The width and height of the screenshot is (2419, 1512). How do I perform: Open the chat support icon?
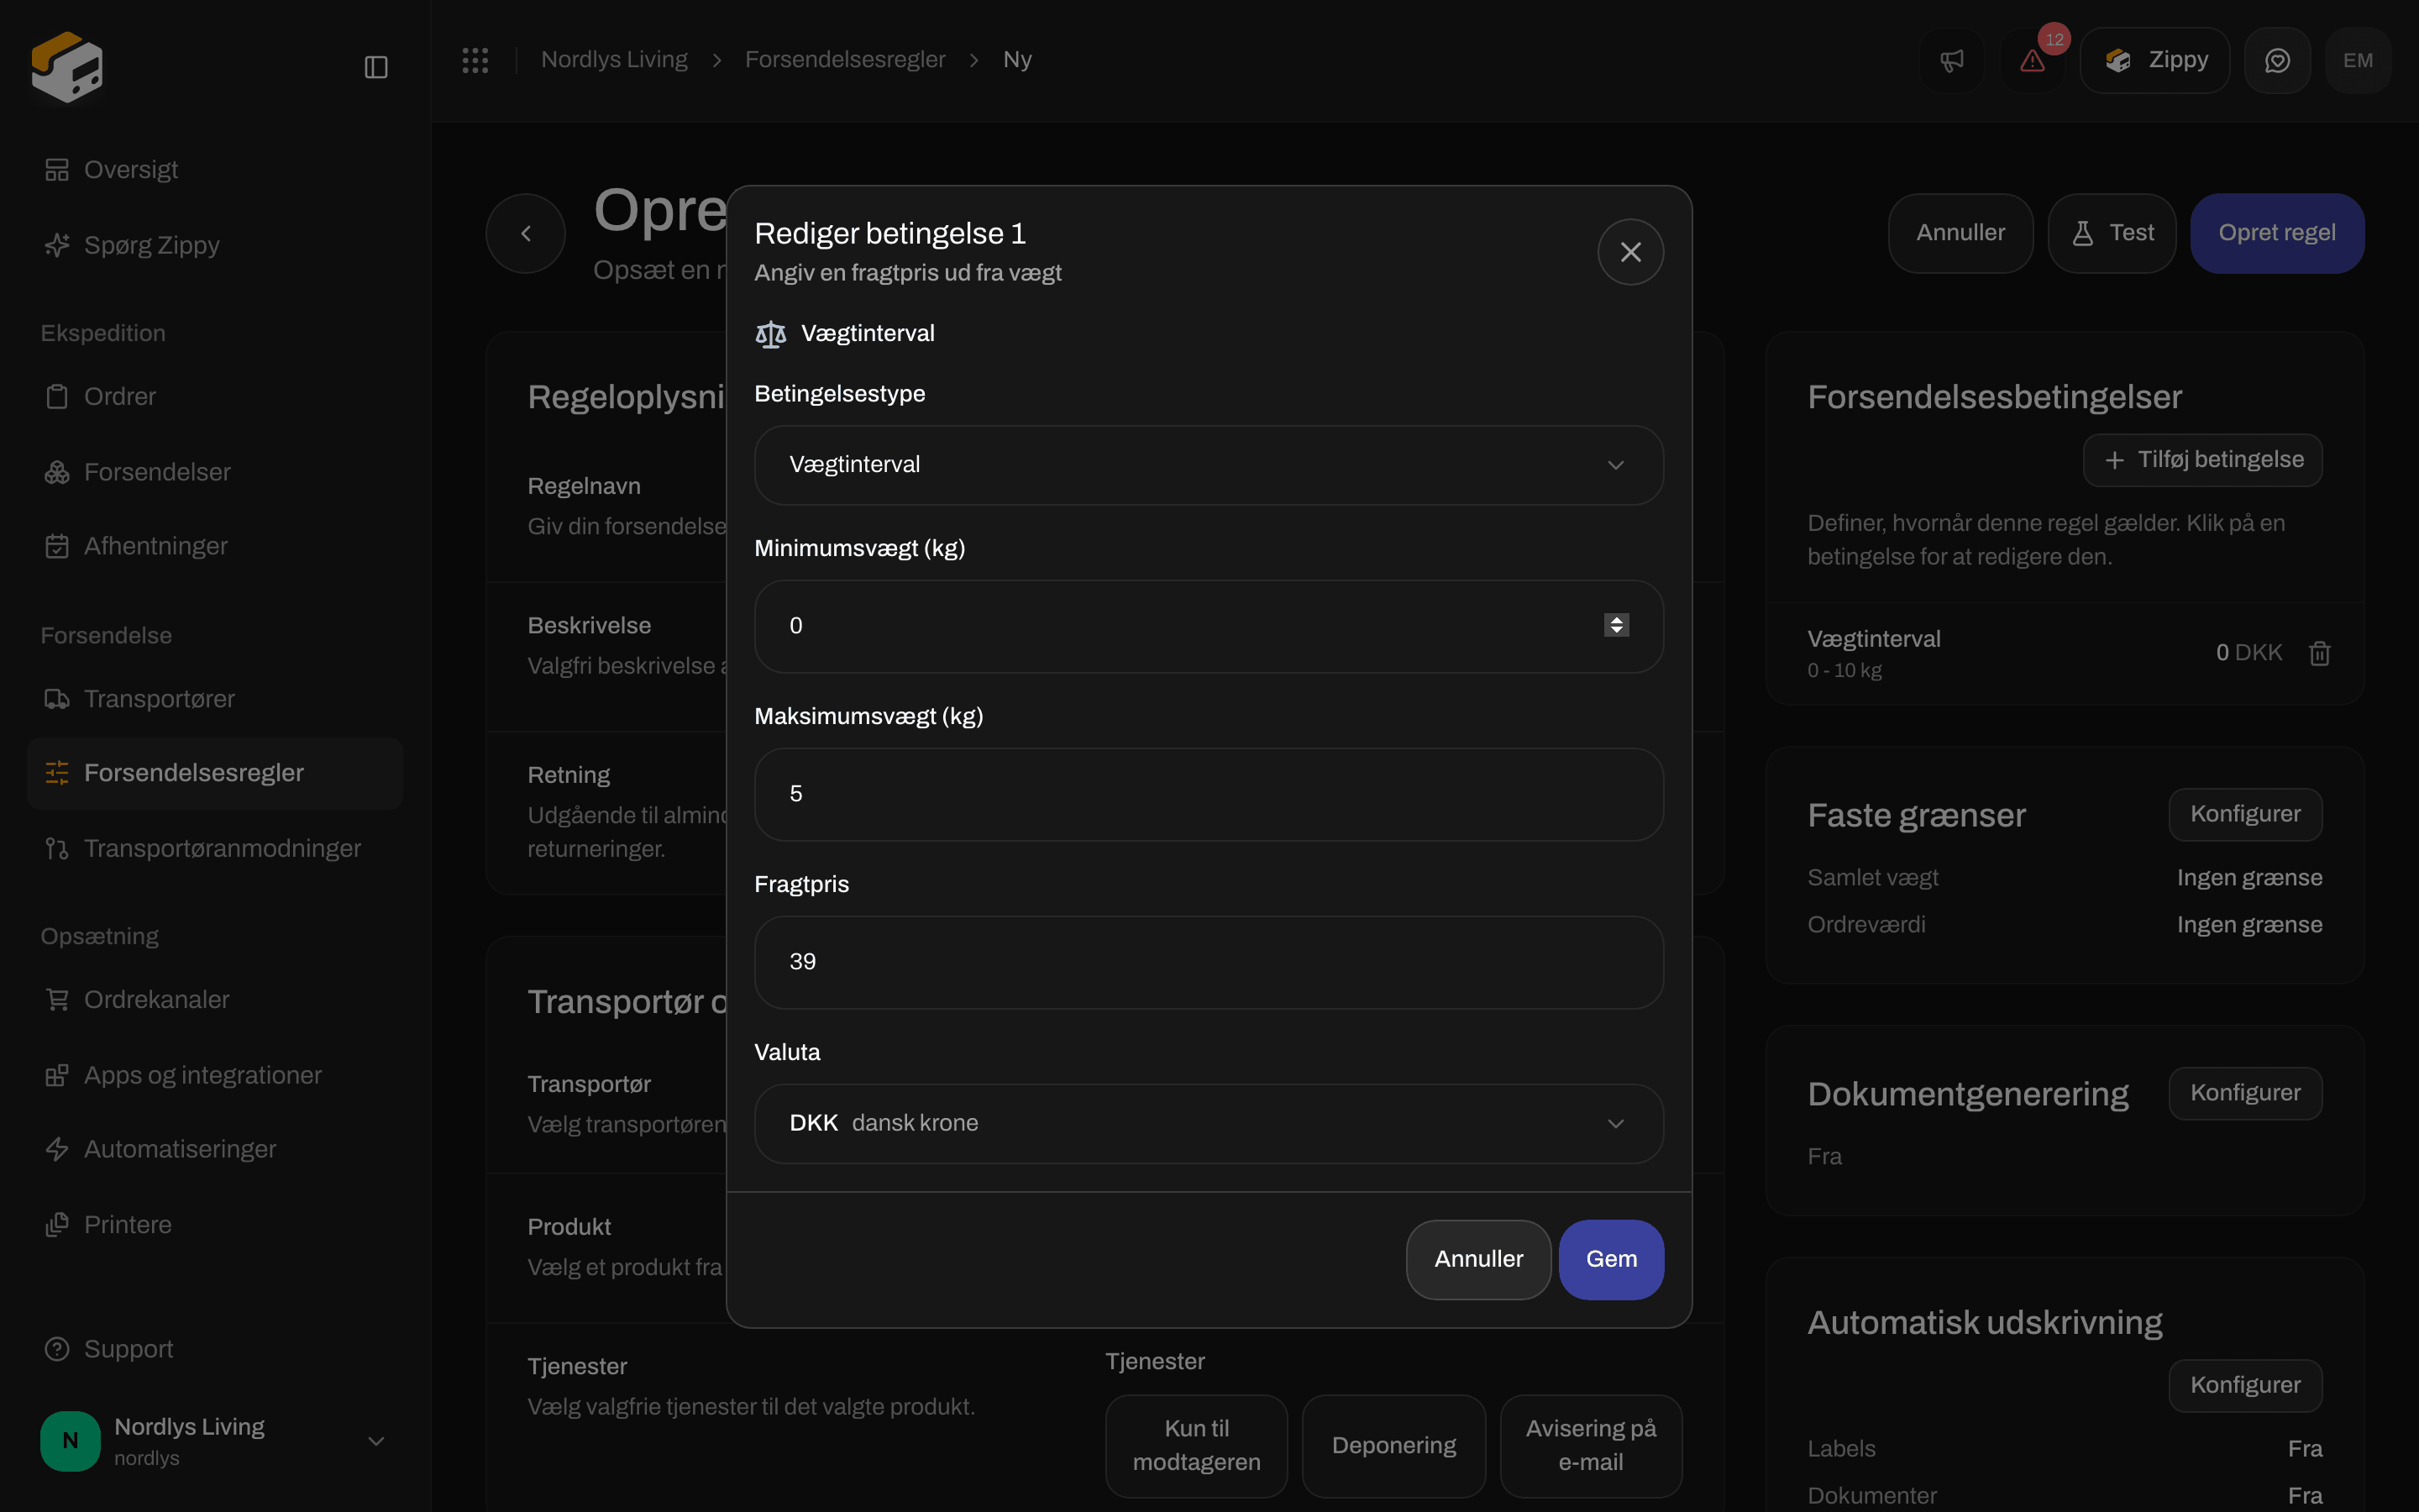(2277, 60)
